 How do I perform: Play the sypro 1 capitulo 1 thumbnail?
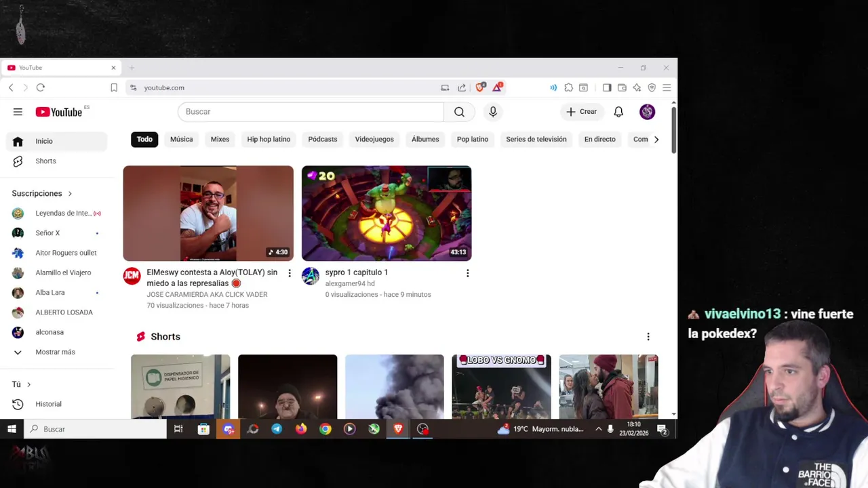pos(387,213)
